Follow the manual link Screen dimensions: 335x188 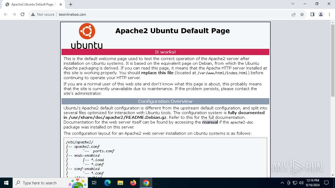click(x=210, y=122)
